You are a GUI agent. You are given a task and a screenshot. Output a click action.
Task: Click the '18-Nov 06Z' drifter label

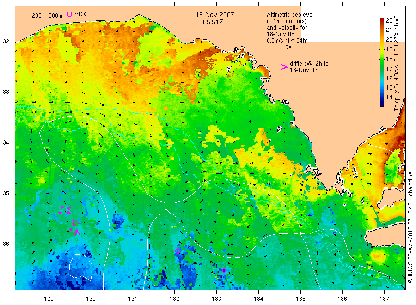pyautogui.click(x=306, y=70)
